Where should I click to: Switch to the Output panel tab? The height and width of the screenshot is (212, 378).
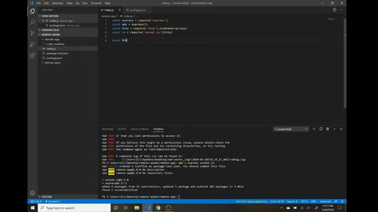point(122,129)
